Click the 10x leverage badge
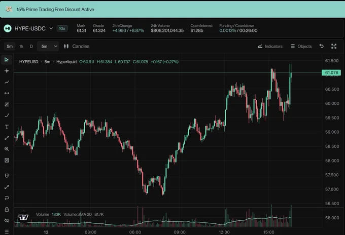This screenshot has height=235, width=345. pyautogui.click(x=62, y=28)
